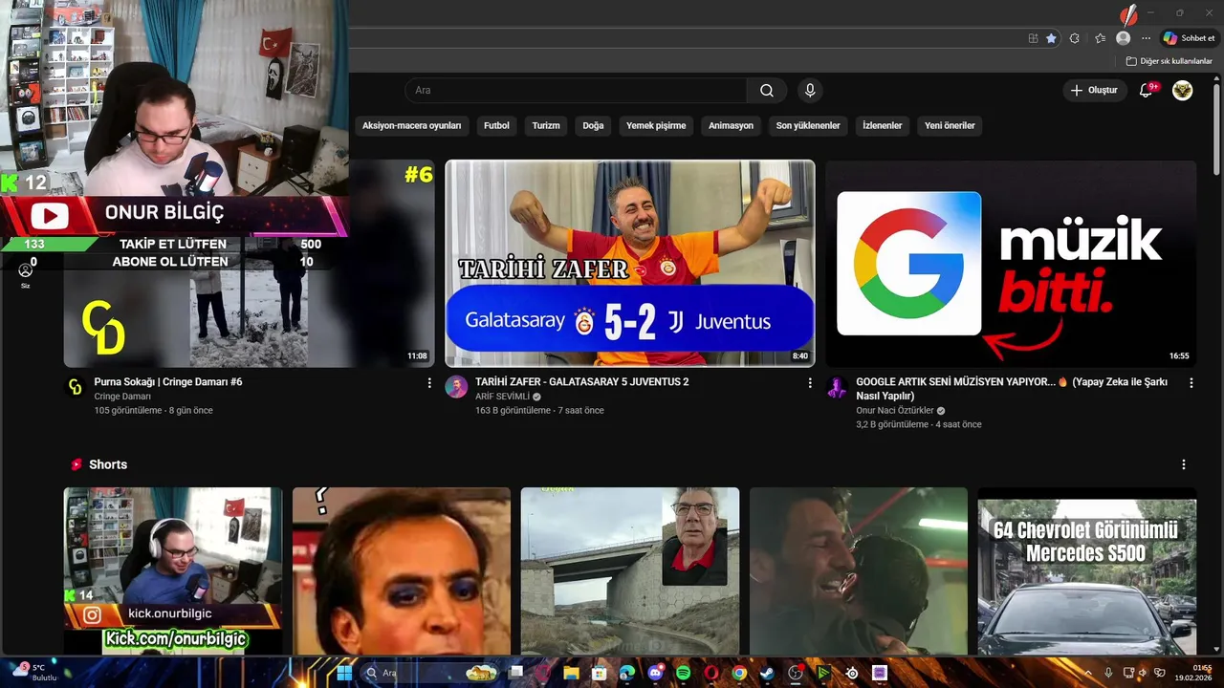Open more options for the Purna Sokağı video
Viewport: 1224px width, 688px height.
click(429, 382)
